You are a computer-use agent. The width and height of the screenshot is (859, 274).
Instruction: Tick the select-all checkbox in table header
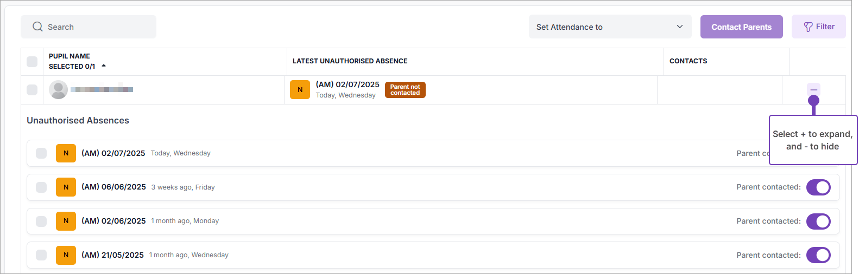[x=32, y=62]
